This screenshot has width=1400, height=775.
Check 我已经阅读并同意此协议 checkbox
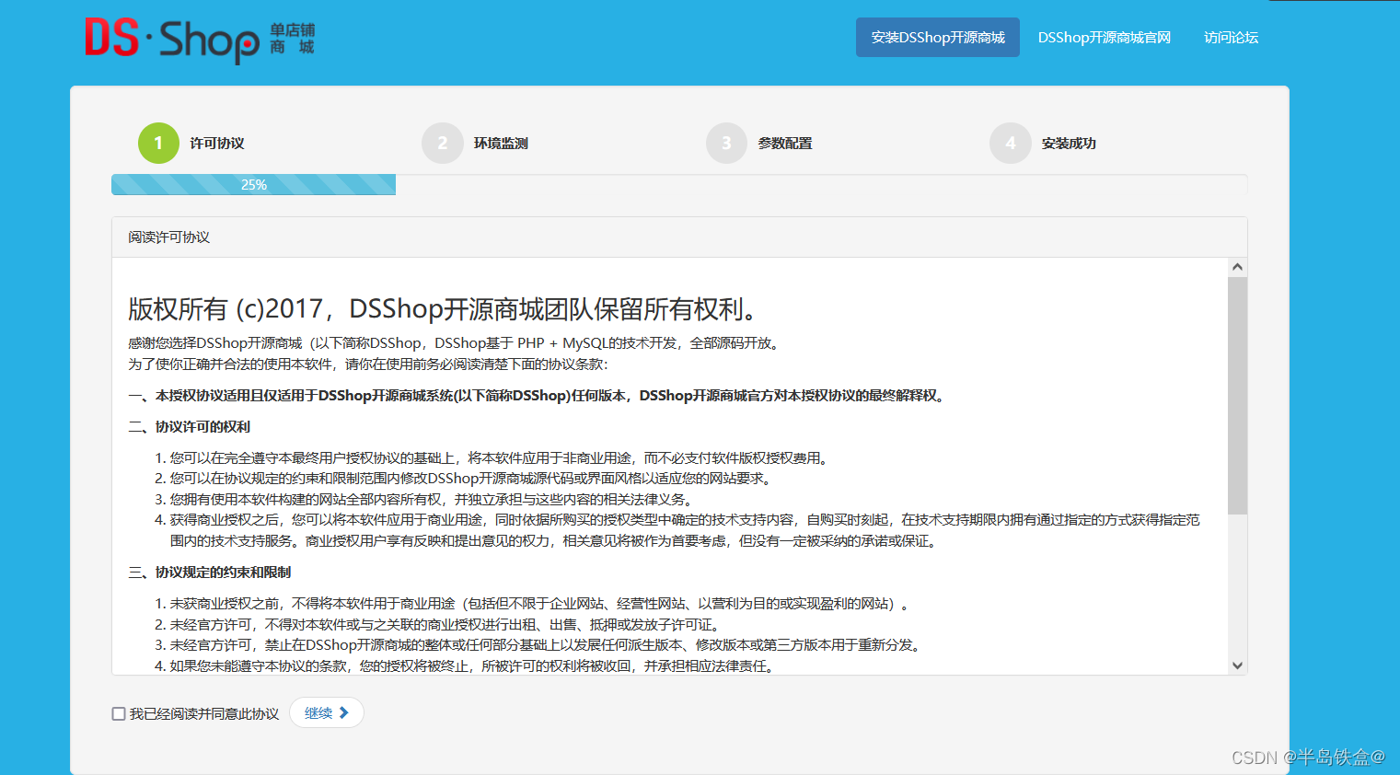coord(119,713)
